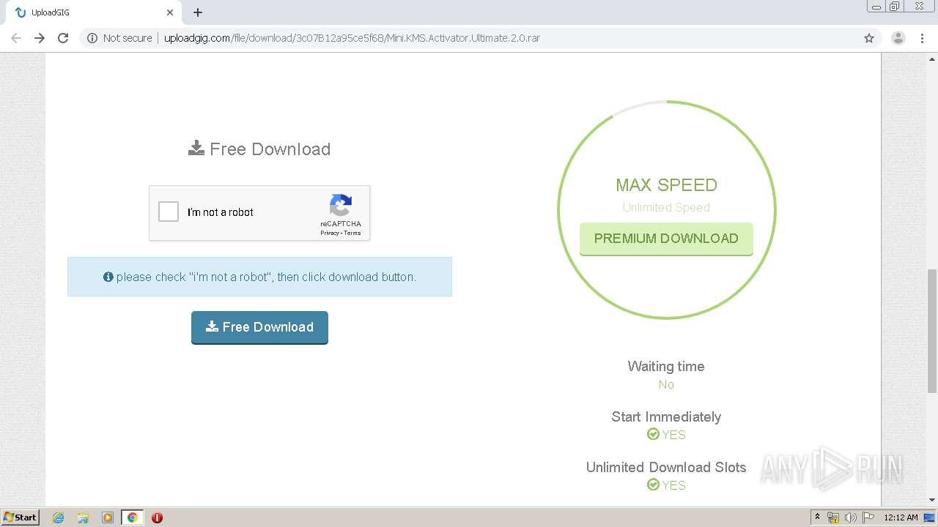Open the Chrome three-dot menu
Image resolution: width=938 pixels, height=527 pixels.
922,38
